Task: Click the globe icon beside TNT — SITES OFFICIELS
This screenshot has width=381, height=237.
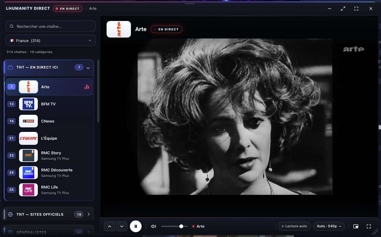Action: coord(10,214)
